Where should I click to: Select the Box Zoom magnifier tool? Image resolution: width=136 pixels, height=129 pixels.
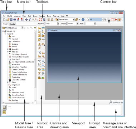click(37, 20)
